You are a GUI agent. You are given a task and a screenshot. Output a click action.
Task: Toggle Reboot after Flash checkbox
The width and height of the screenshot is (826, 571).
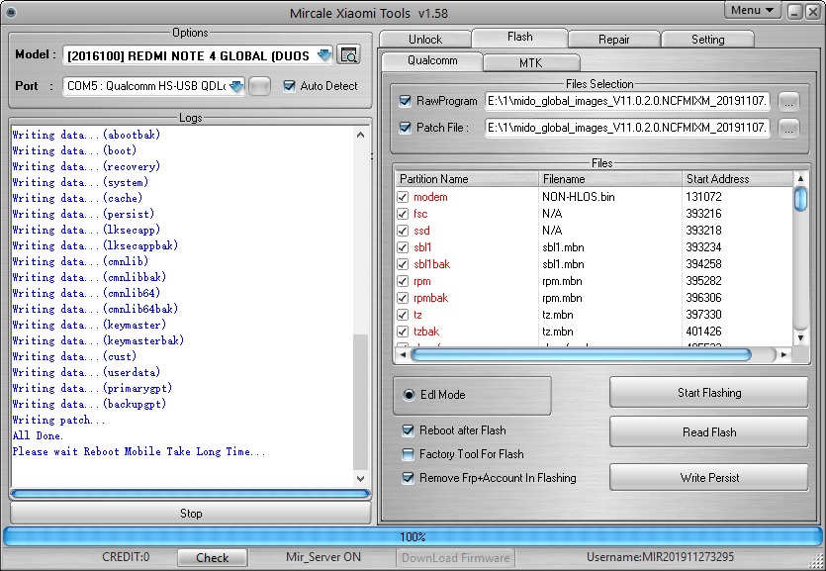click(x=408, y=430)
